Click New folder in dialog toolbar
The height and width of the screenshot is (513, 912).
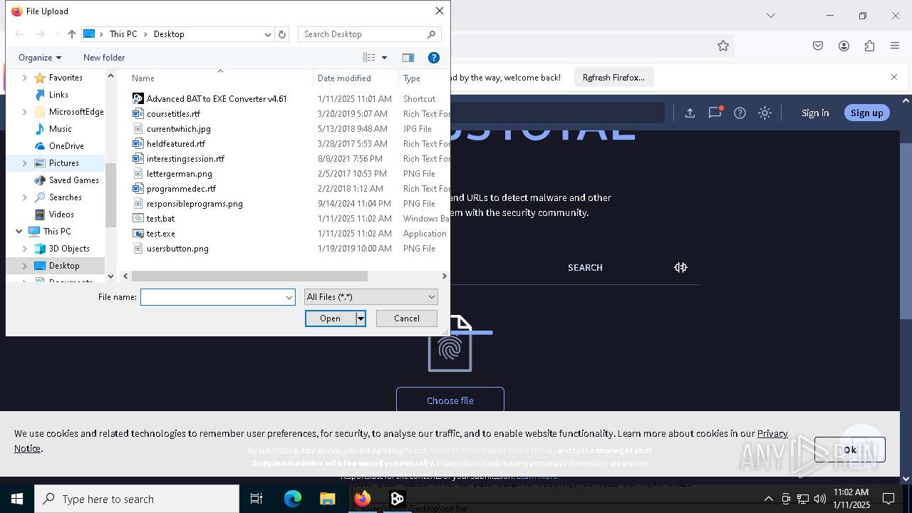(x=104, y=58)
